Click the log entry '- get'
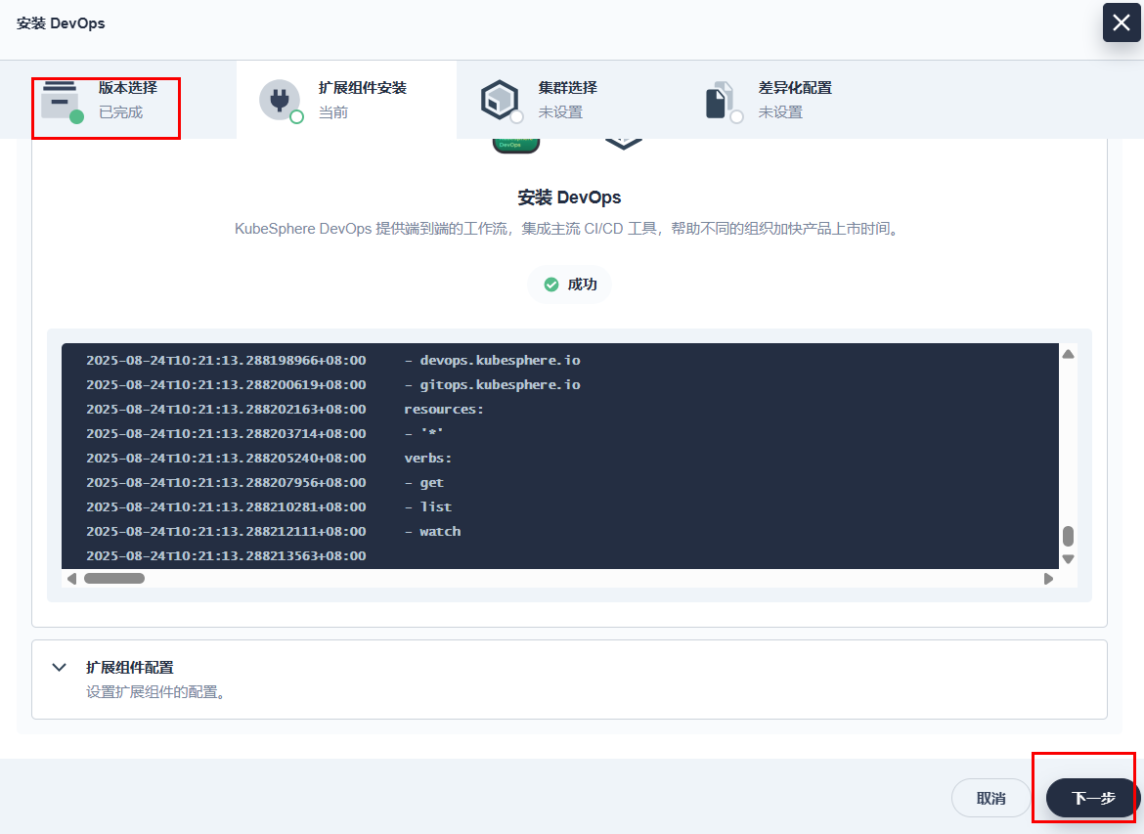Screen dimensions: 1144x834 pyautogui.click(x=424, y=483)
